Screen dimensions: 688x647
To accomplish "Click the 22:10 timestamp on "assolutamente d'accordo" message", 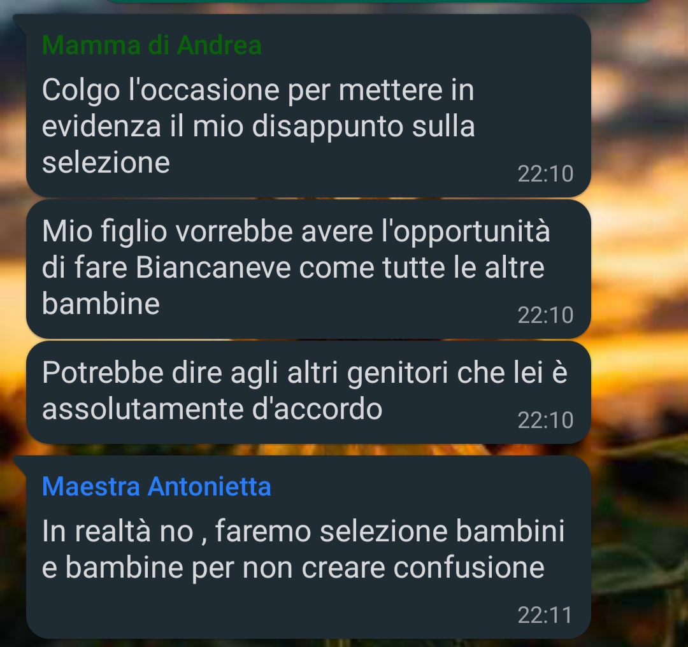I will pyautogui.click(x=545, y=420).
